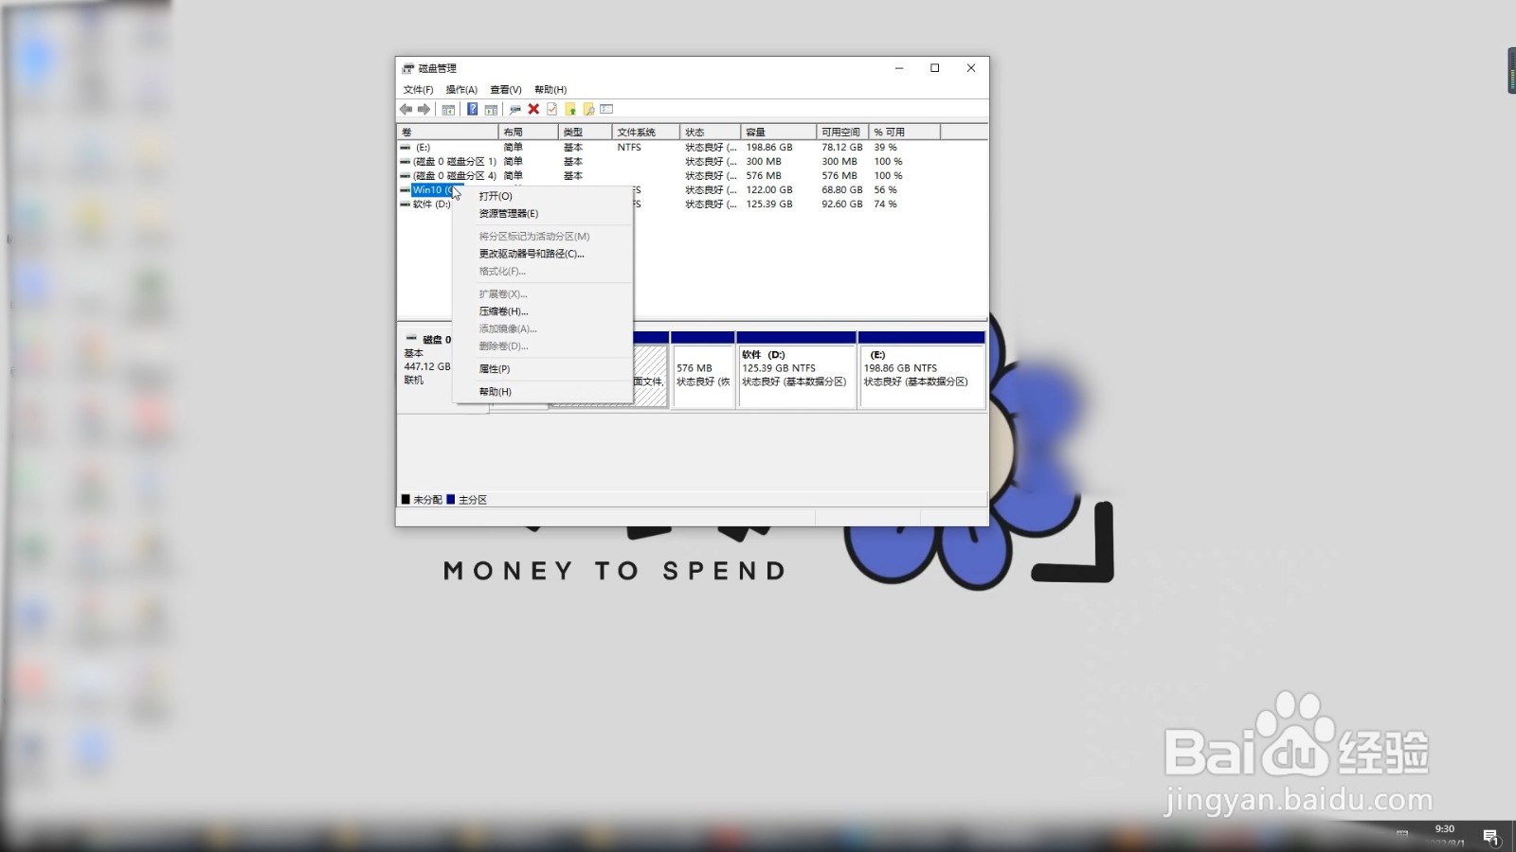
Task: Click the black 未分配 legend swatch
Action: coord(406,499)
